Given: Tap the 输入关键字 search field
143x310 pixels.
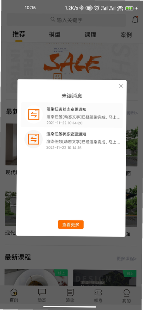Looking at the screenshot, I should click(66, 20).
